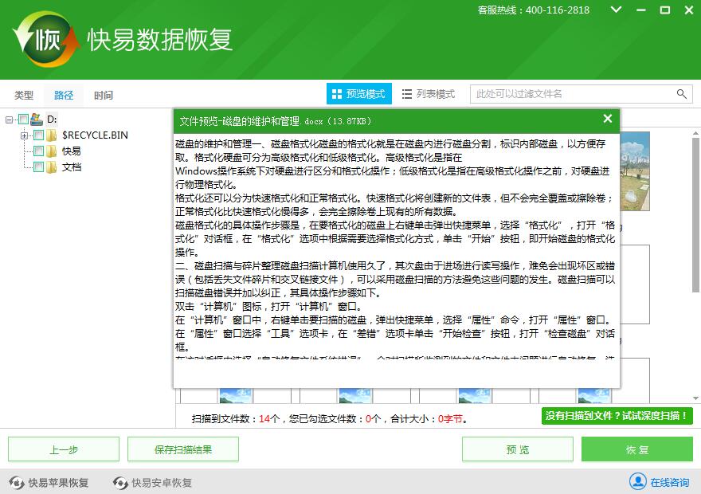Viewport: 701px width, 494px height.
Task: Click the file list vertical scrollbar
Action: pyautogui.click(x=695, y=214)
